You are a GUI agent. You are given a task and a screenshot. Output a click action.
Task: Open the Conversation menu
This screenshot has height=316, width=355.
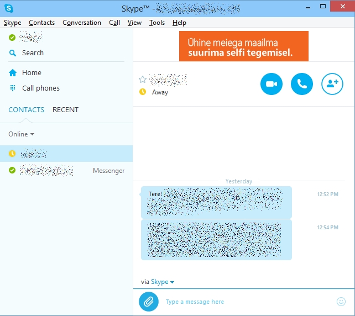pyautogui.click(x=82, y=23)
